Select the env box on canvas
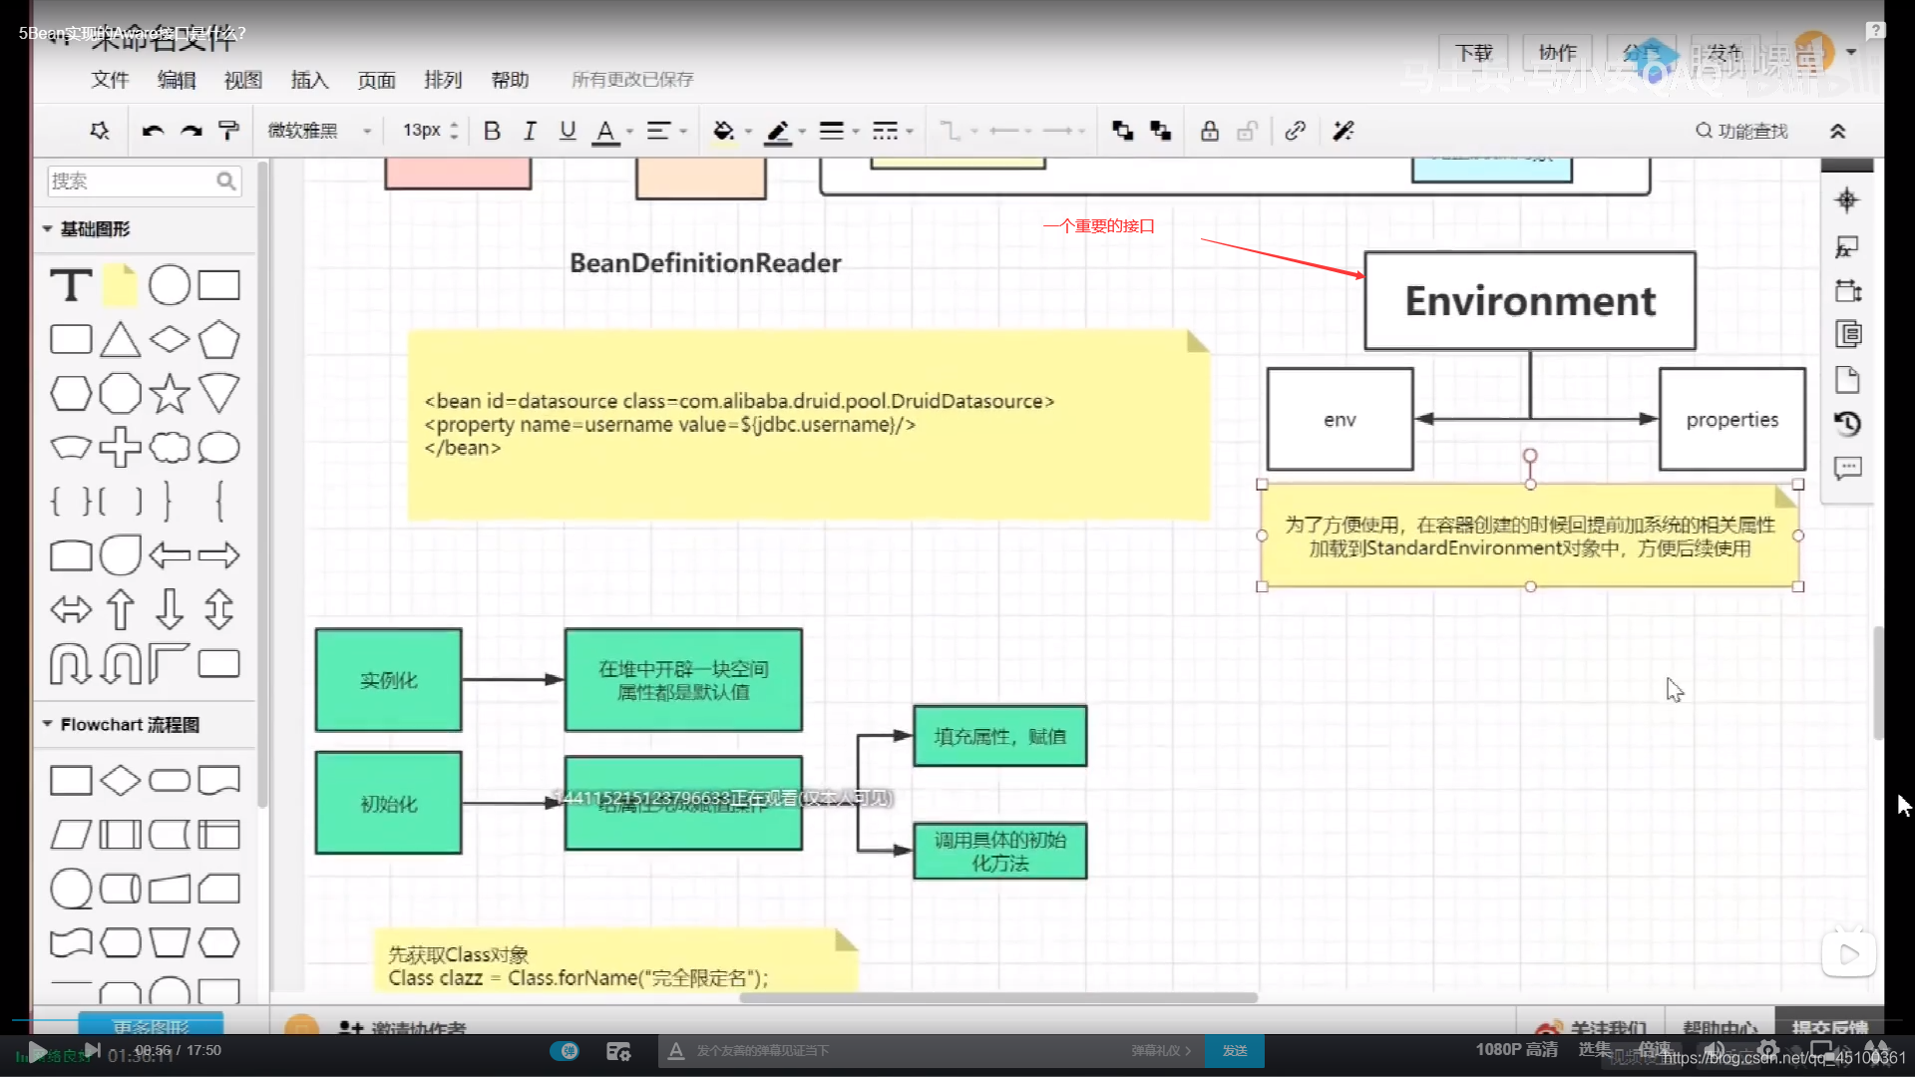 click(x=1340, y=419)
